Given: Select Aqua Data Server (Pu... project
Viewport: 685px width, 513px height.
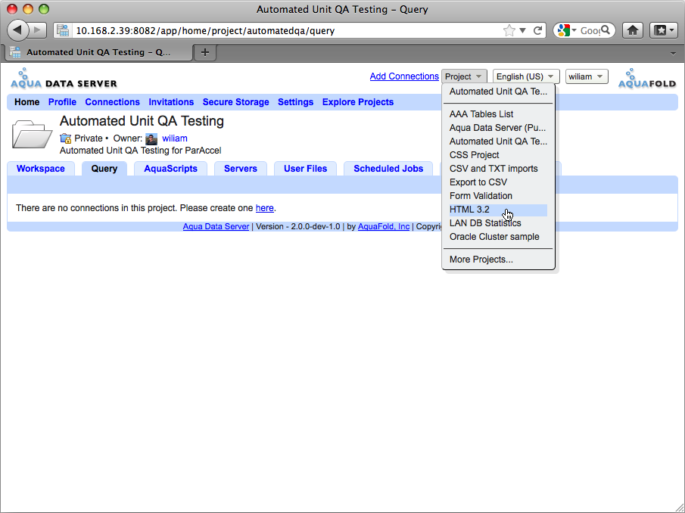Looking at the screenshot, I should pyautogui.click(x=498, y=127).
